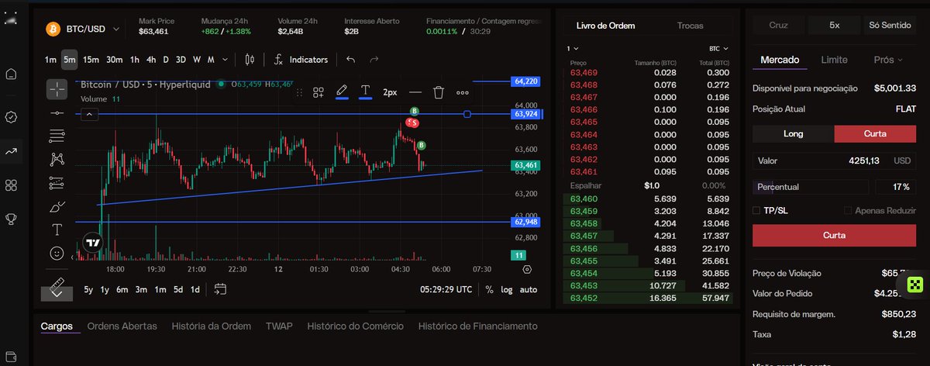Toggle auto scale on chart
Image resolution: width=930 pixels, height=366 pixels.
(528, 289)
